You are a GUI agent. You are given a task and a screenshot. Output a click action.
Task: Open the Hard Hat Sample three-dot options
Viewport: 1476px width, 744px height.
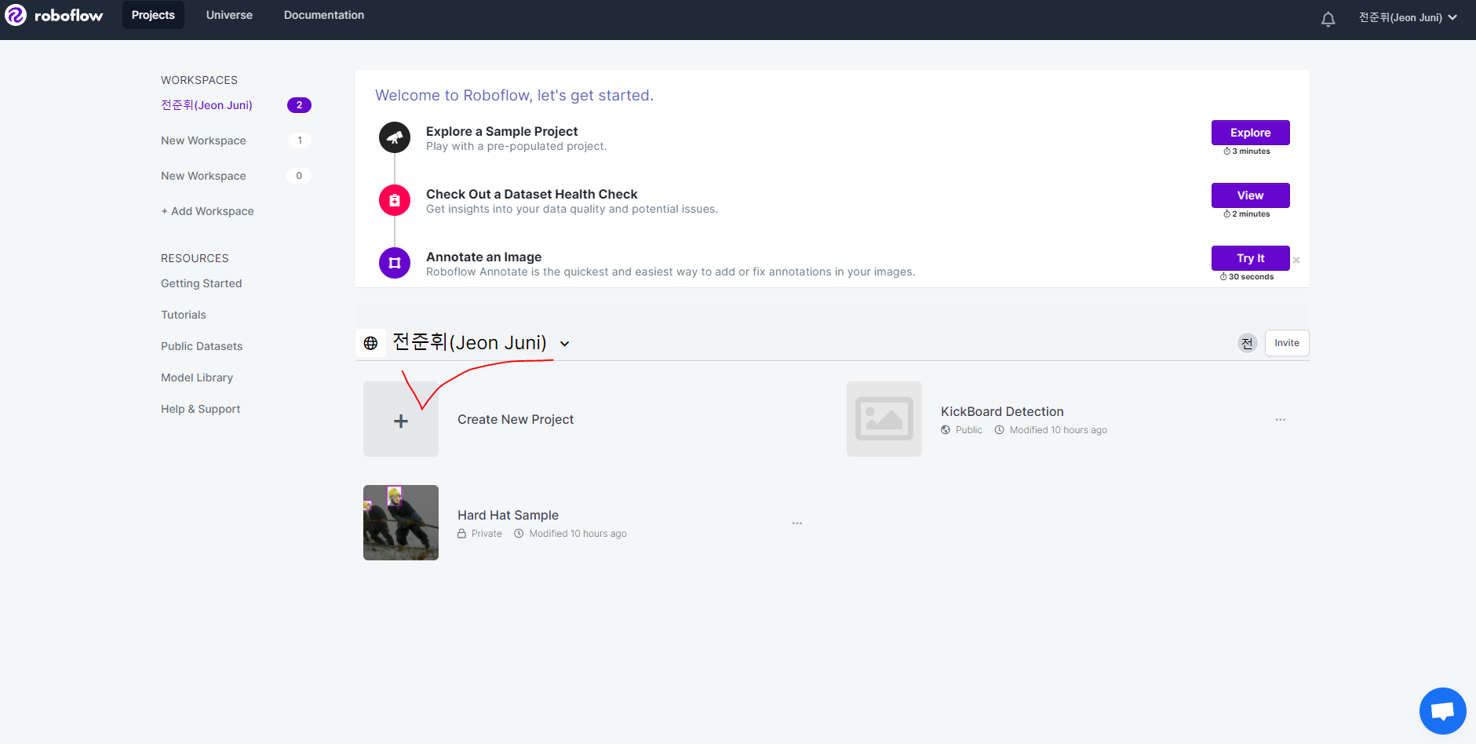click(796, 523)
